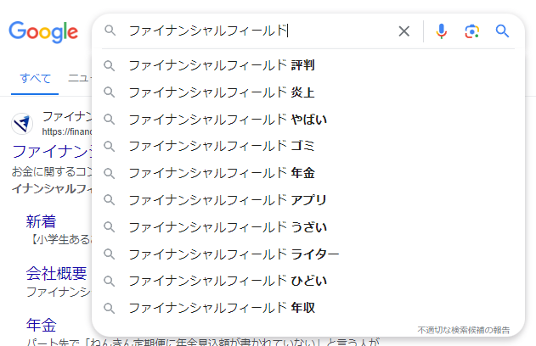Select the suggestion ファイナンシャルフィールド うざい
Viewport: 536px width, 346px height.
click(x=308, y=227)
